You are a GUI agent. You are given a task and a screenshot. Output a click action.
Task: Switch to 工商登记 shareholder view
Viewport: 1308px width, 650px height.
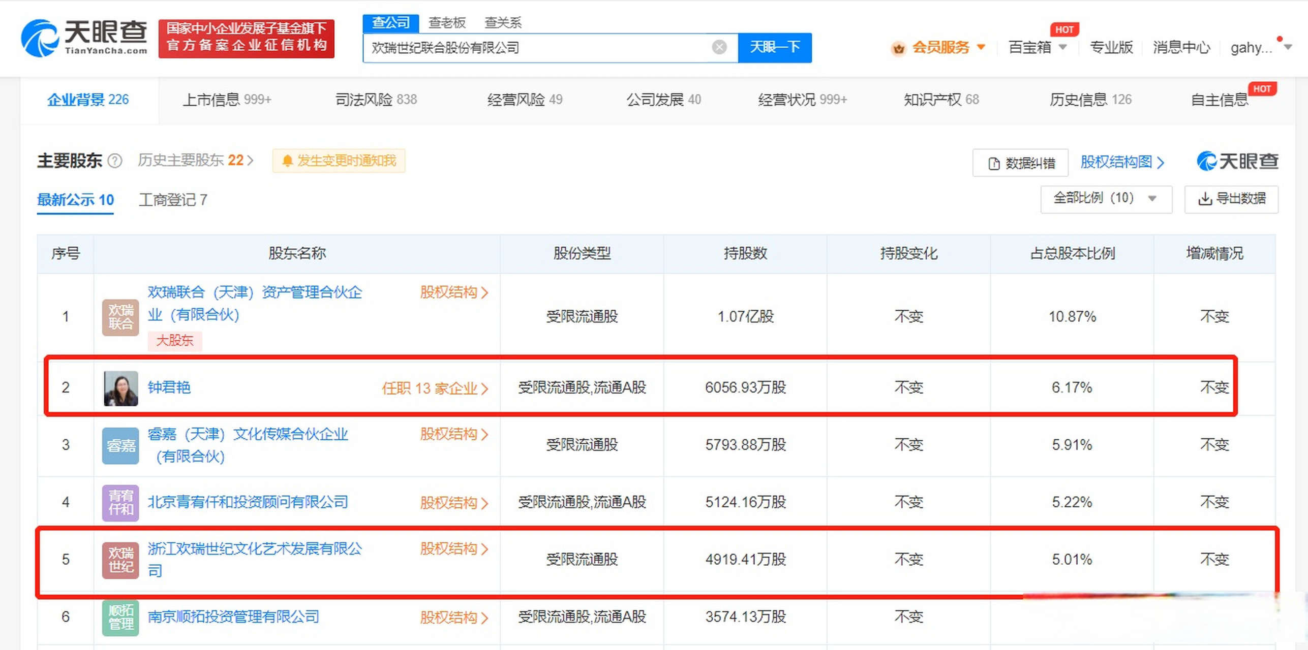173,200
